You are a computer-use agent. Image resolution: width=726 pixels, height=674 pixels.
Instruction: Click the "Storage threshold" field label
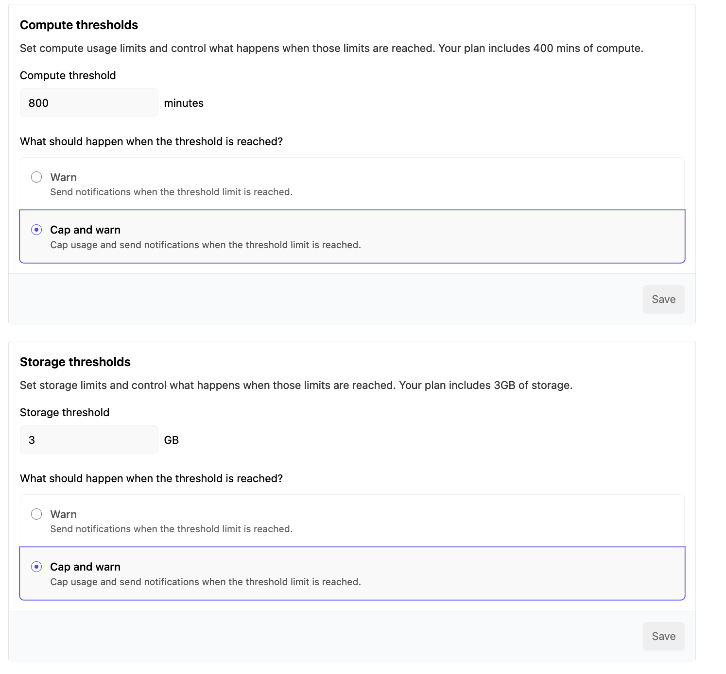pos(65,412)
